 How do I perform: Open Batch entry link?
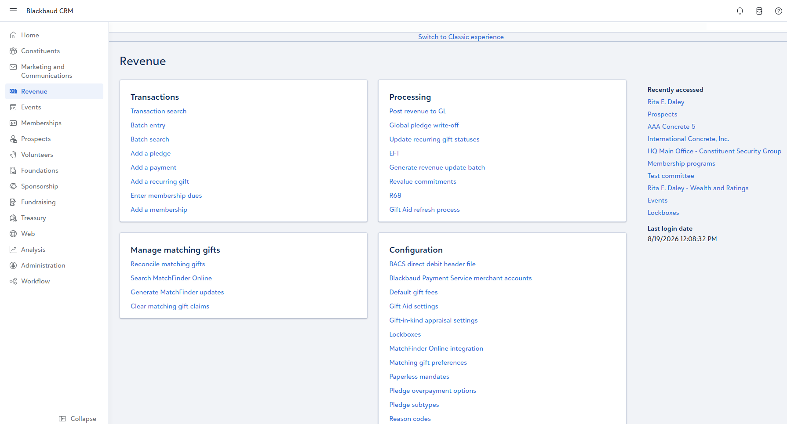coord(148,125)
